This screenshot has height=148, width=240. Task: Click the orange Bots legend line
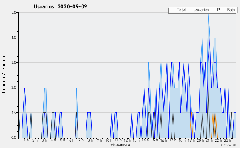point(223,10)
